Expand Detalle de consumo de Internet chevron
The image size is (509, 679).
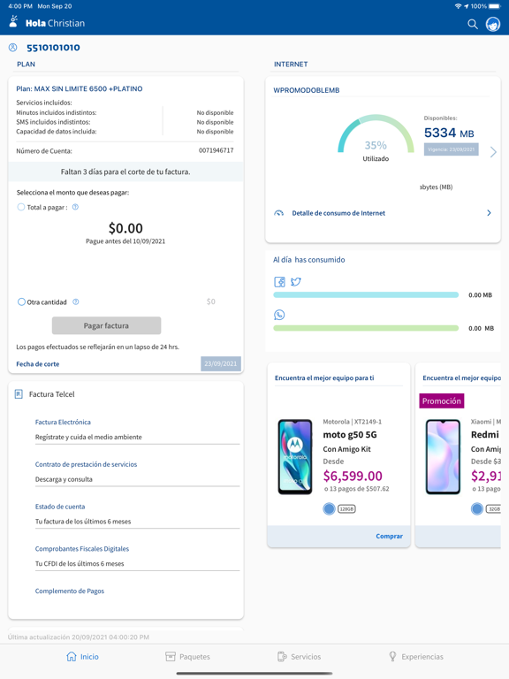(489, 213)
